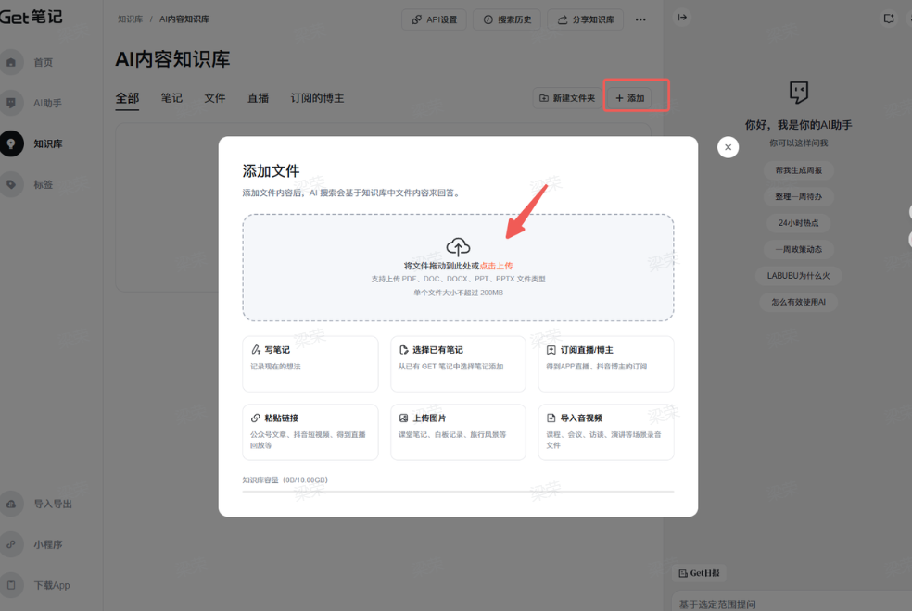Open 首页 from the sidebar
Viewport: 912px width, 611px height.
(x=43, y=62)
